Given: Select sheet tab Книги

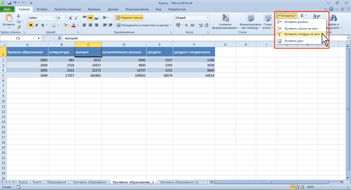Looking at the screenshot, I should [37, 182].
